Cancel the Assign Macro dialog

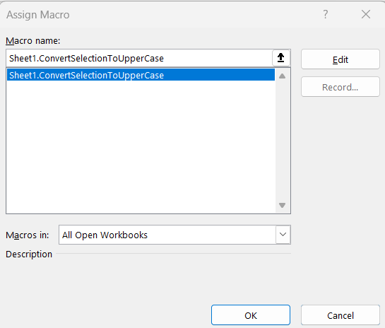[340, 315]
